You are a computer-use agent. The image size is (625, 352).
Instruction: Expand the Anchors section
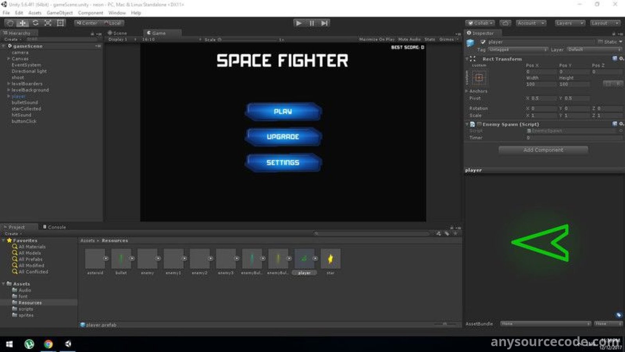tap(467, 91)
